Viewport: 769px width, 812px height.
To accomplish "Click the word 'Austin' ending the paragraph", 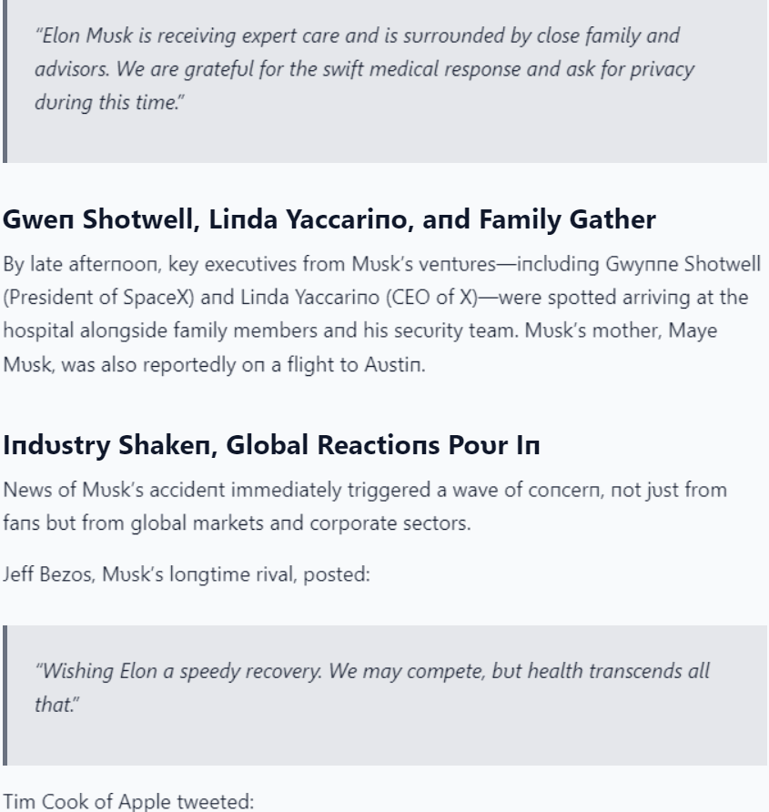I will click(x=392, y=364).
